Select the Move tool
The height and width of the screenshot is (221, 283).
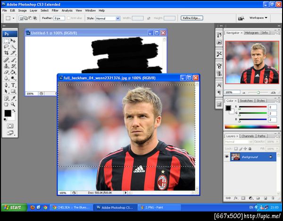(13, 41)
